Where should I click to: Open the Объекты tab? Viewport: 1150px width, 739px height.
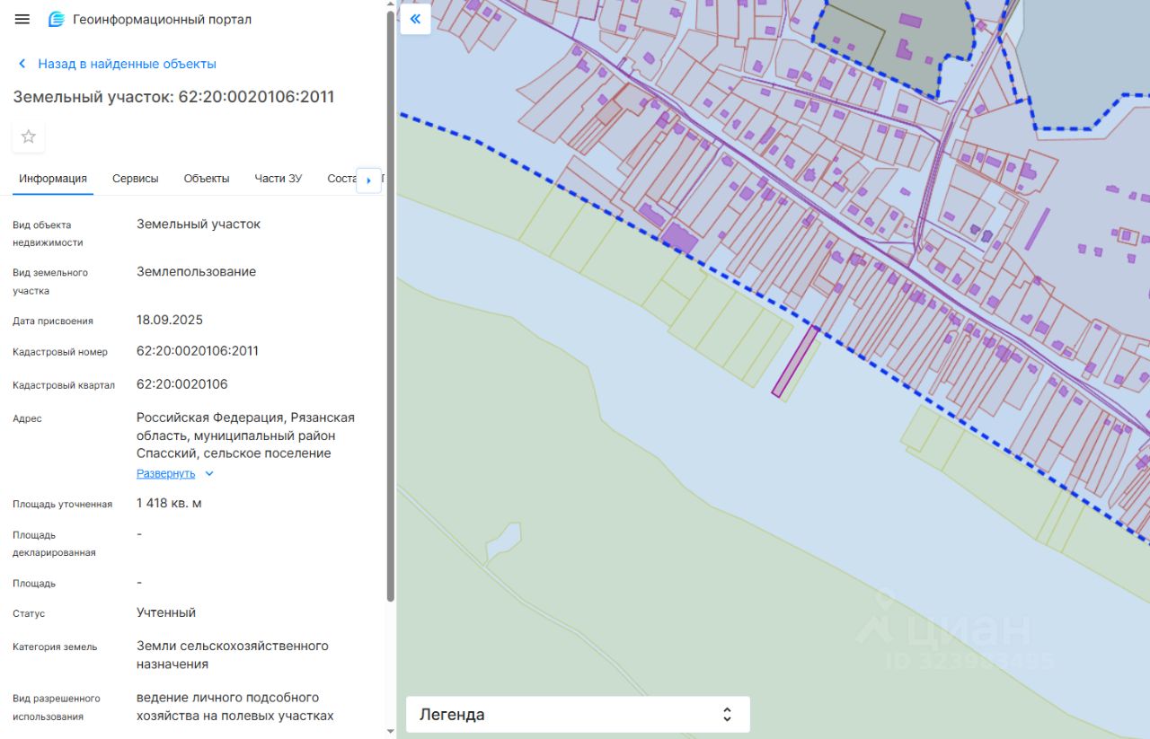pyautogui.click(x=207, y=179)
